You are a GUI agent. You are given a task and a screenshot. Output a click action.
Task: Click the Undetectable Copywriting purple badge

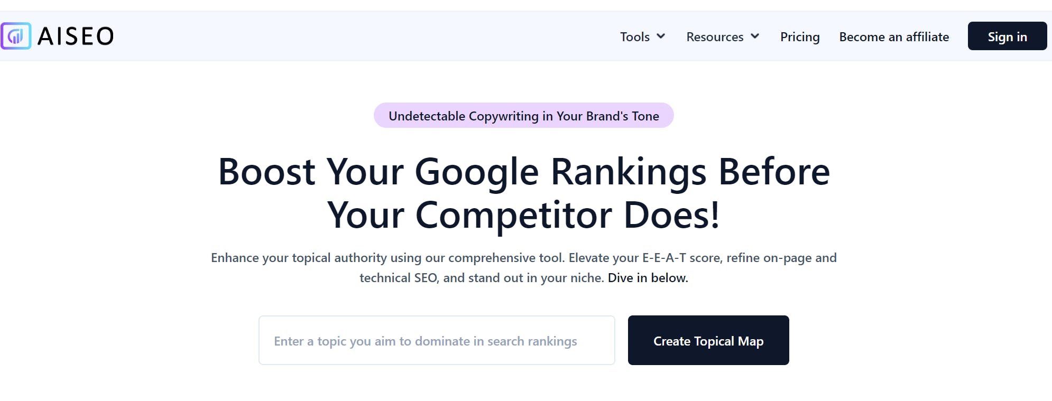click(x=523, y=115)
